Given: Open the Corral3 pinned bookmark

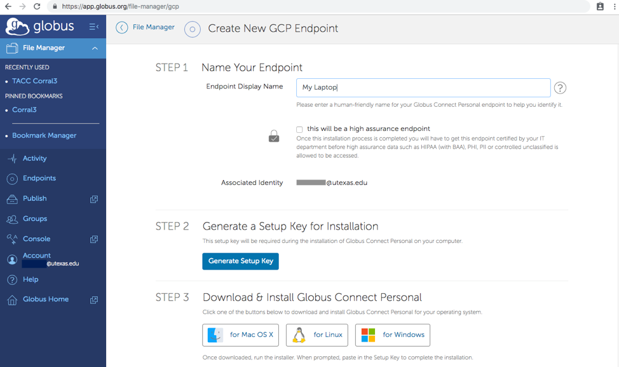Looking at the screenshot, I should pos(25,110).
